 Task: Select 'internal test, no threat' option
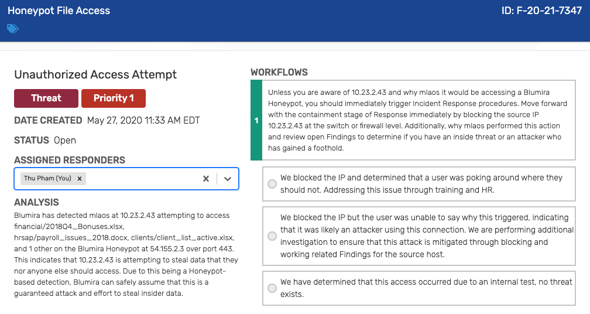(x=272, y=288)
